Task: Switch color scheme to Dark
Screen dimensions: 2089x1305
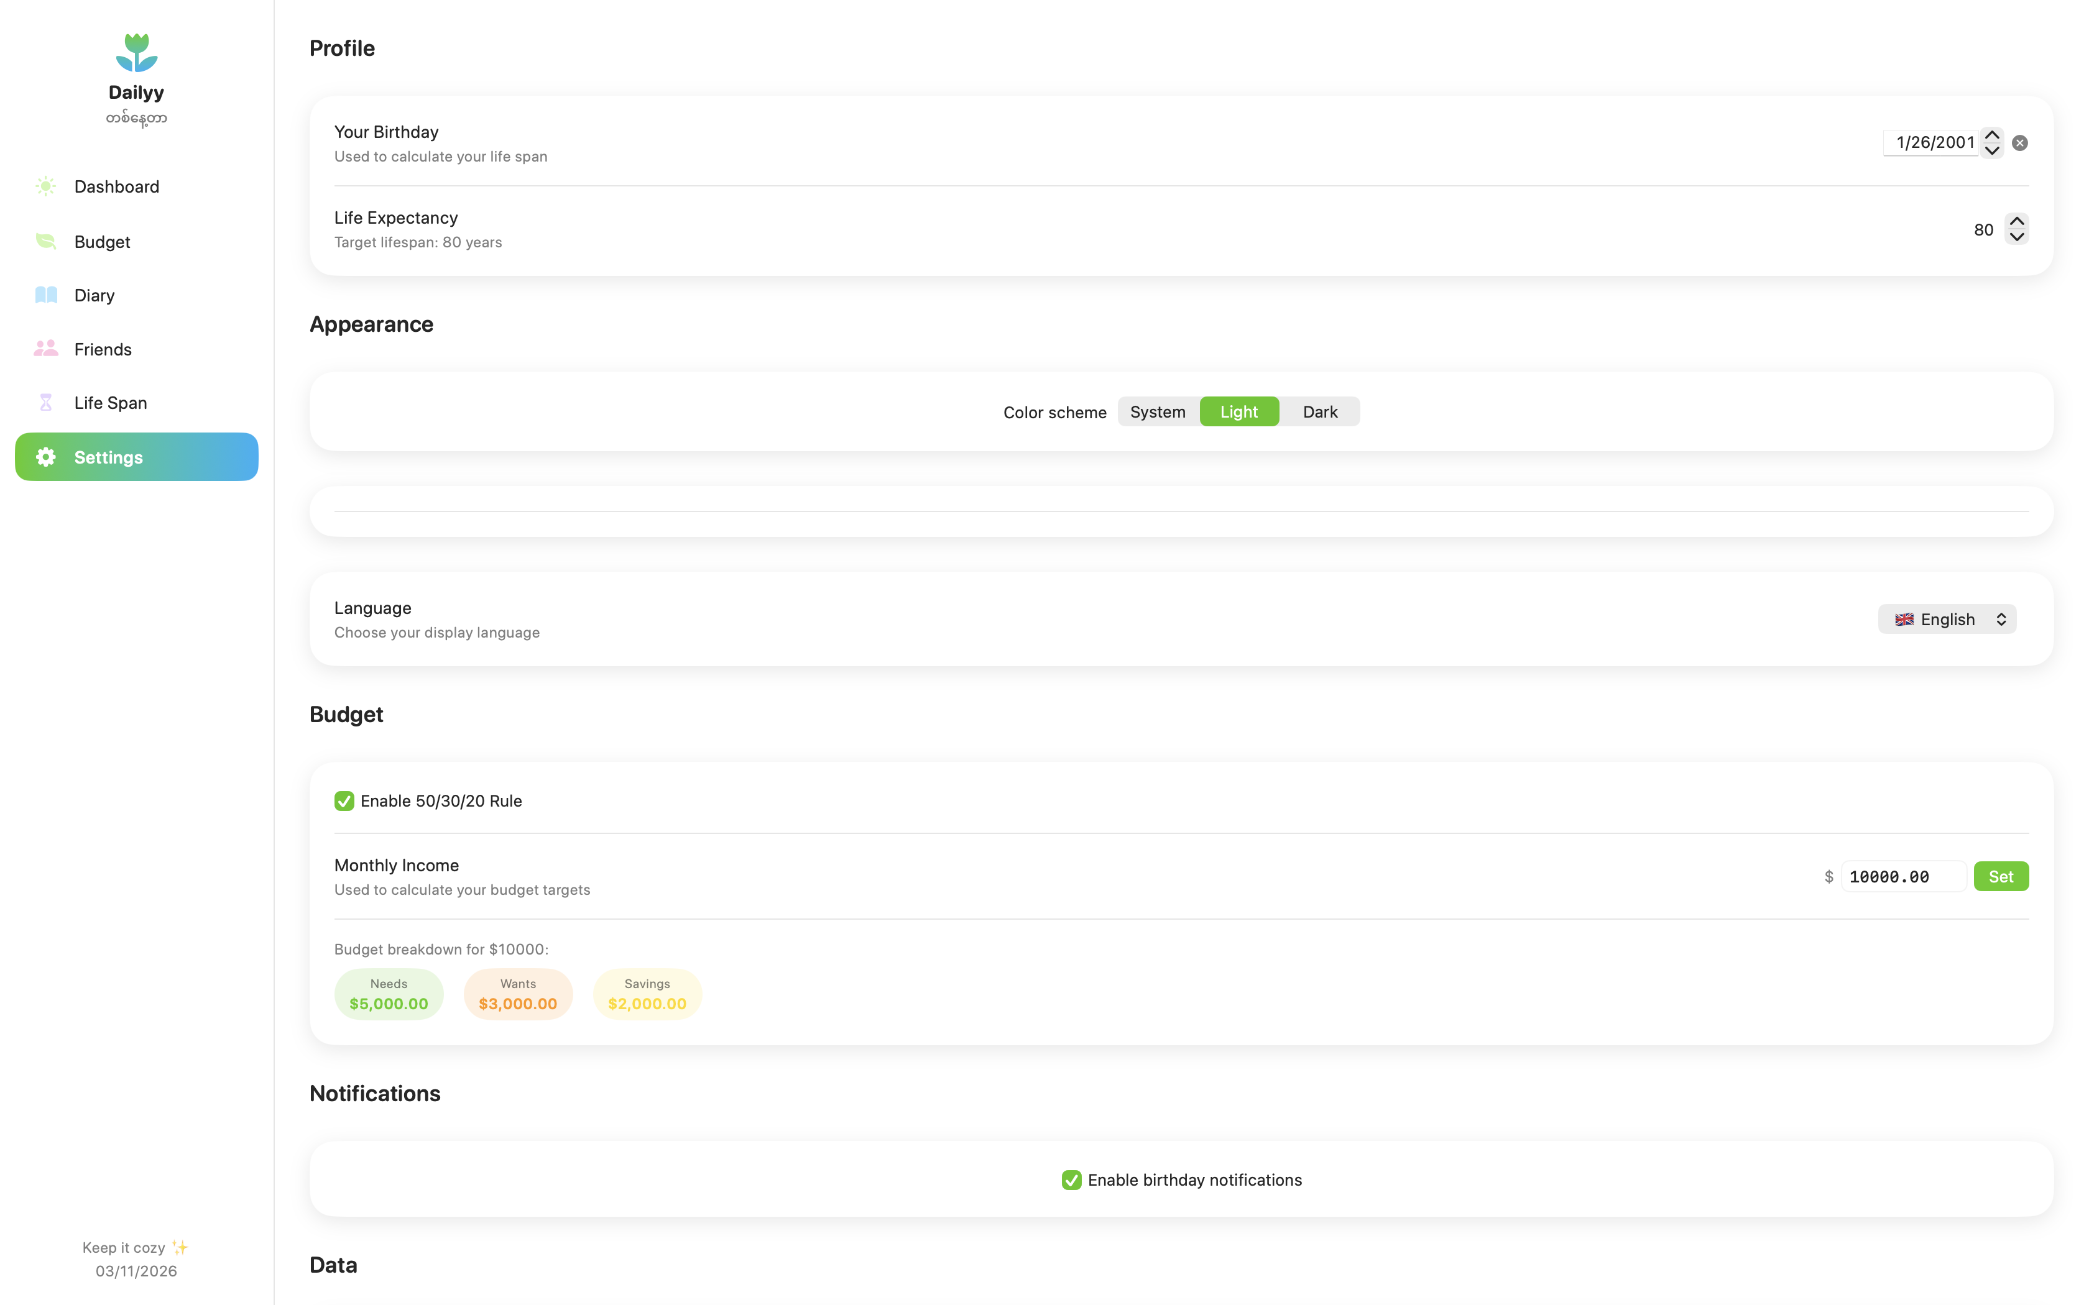Action: point(1319,411)
